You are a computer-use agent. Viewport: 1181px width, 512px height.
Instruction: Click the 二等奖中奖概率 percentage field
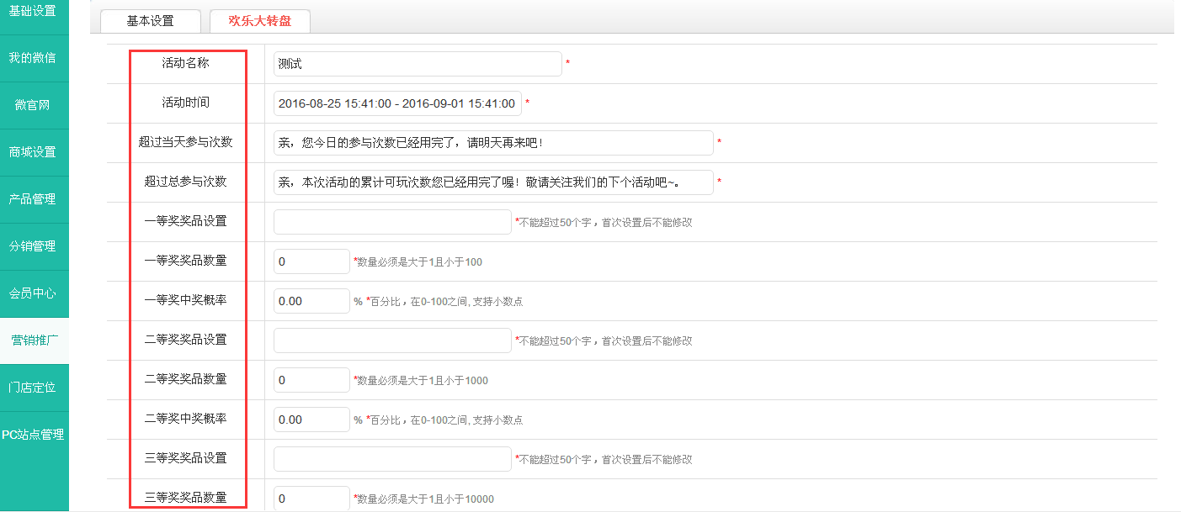click(311, 420)
